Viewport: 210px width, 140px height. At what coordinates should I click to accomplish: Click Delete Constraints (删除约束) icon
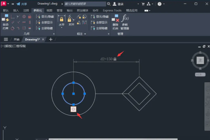tap(115, 22)
